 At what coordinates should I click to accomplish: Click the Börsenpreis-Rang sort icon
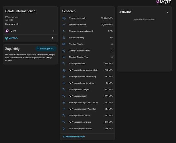coord(64,38)
